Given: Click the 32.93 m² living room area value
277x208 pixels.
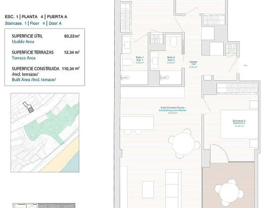Looking at the screenshot, I should pos(173,113).
